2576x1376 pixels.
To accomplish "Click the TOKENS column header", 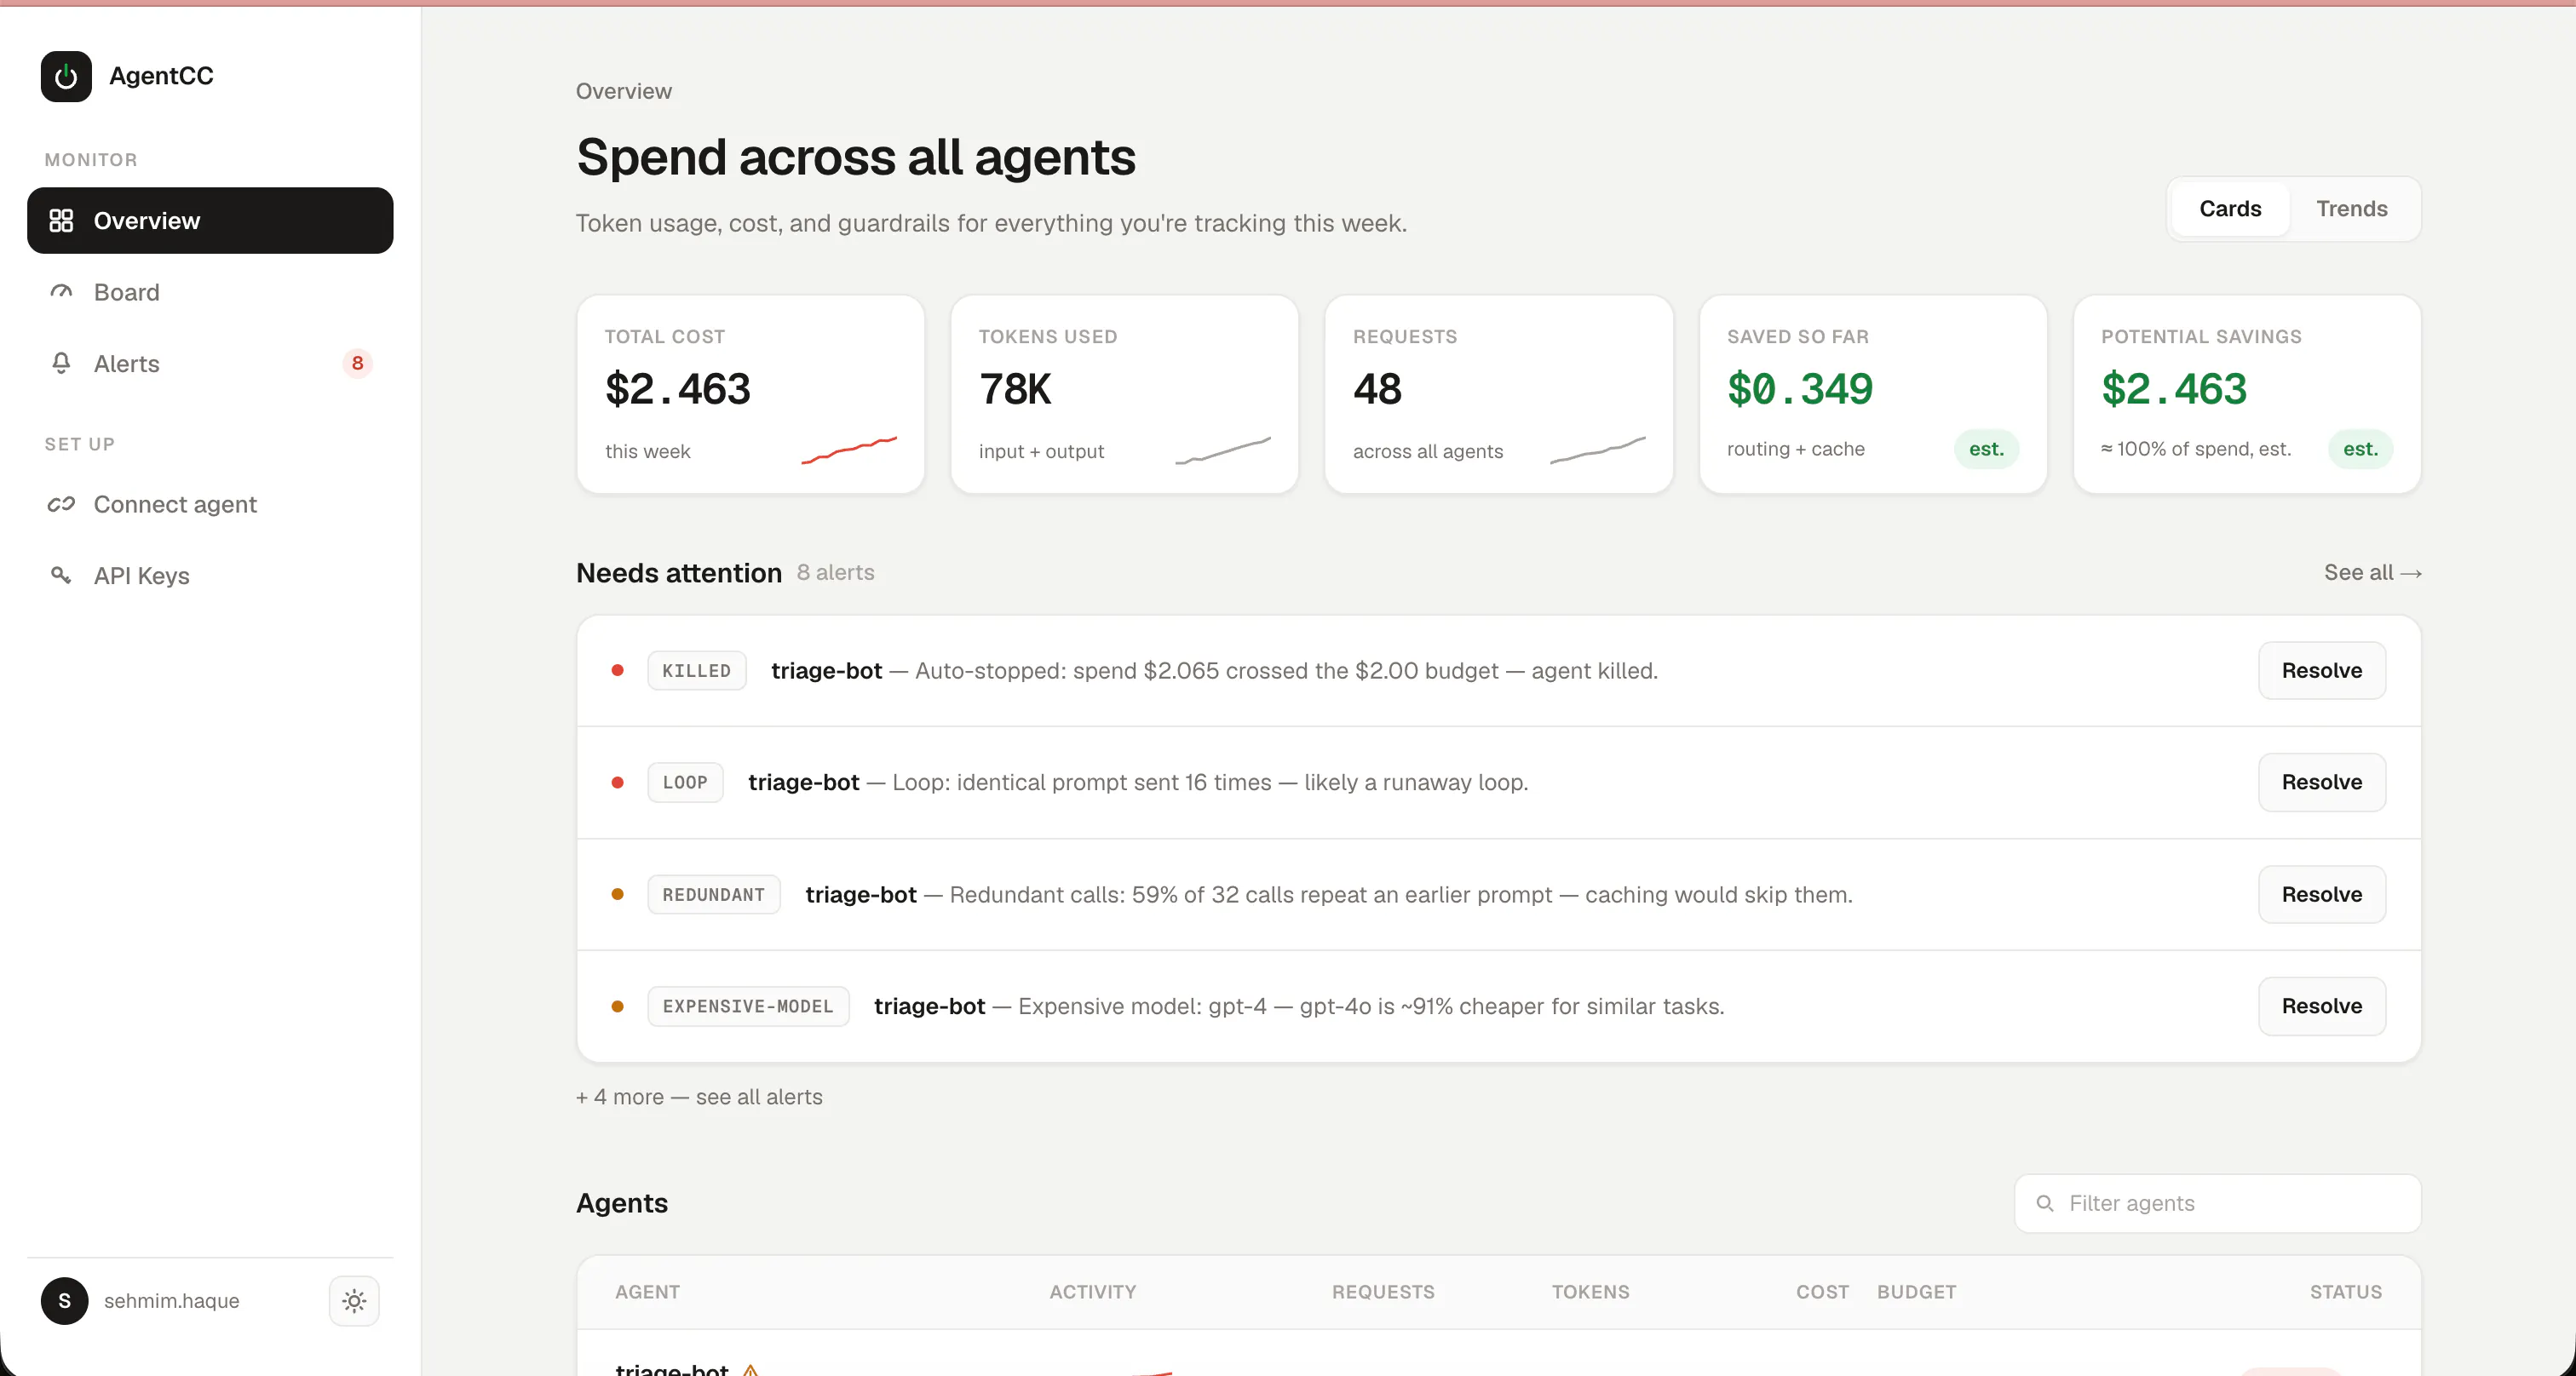I will pyautogui.click(x=1590, y=1292).
